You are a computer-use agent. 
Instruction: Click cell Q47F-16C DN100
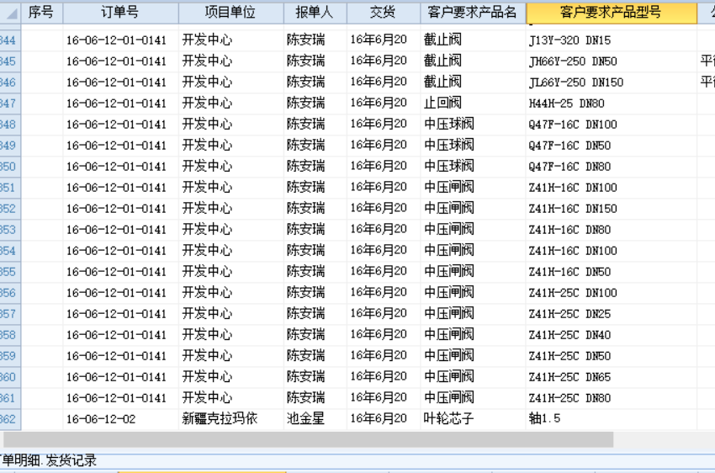click(611, 124)
